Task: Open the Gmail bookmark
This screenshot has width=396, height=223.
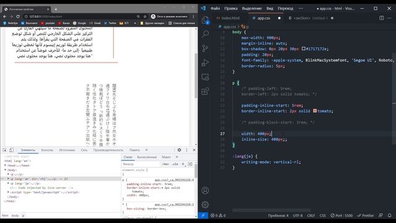Action: (x=95, y=23)
